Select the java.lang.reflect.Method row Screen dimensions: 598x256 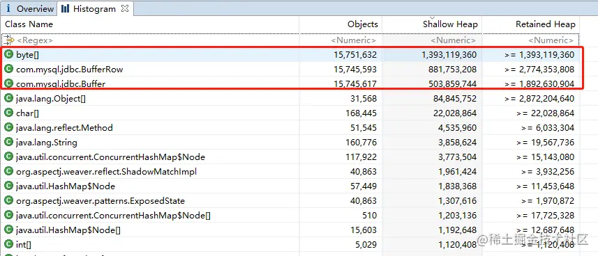(x=290, y=128)
